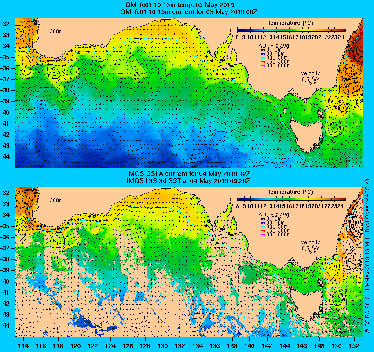Image resolution: width=374 pixels, height=352 pixels.
Task: Click 'ADCP z avg' legend title in bottom map
Action: click(274, 215)
